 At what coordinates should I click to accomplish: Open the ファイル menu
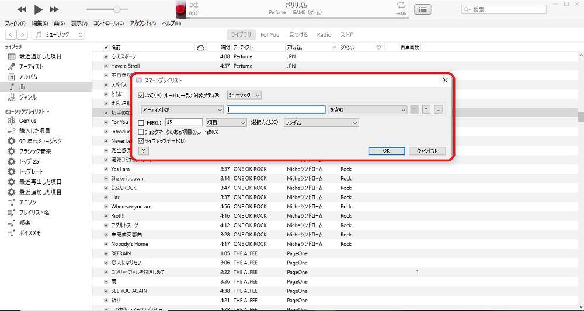(15, 23)
